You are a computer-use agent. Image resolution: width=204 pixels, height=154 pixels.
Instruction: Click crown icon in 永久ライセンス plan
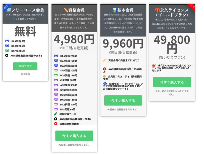(154, 65)
